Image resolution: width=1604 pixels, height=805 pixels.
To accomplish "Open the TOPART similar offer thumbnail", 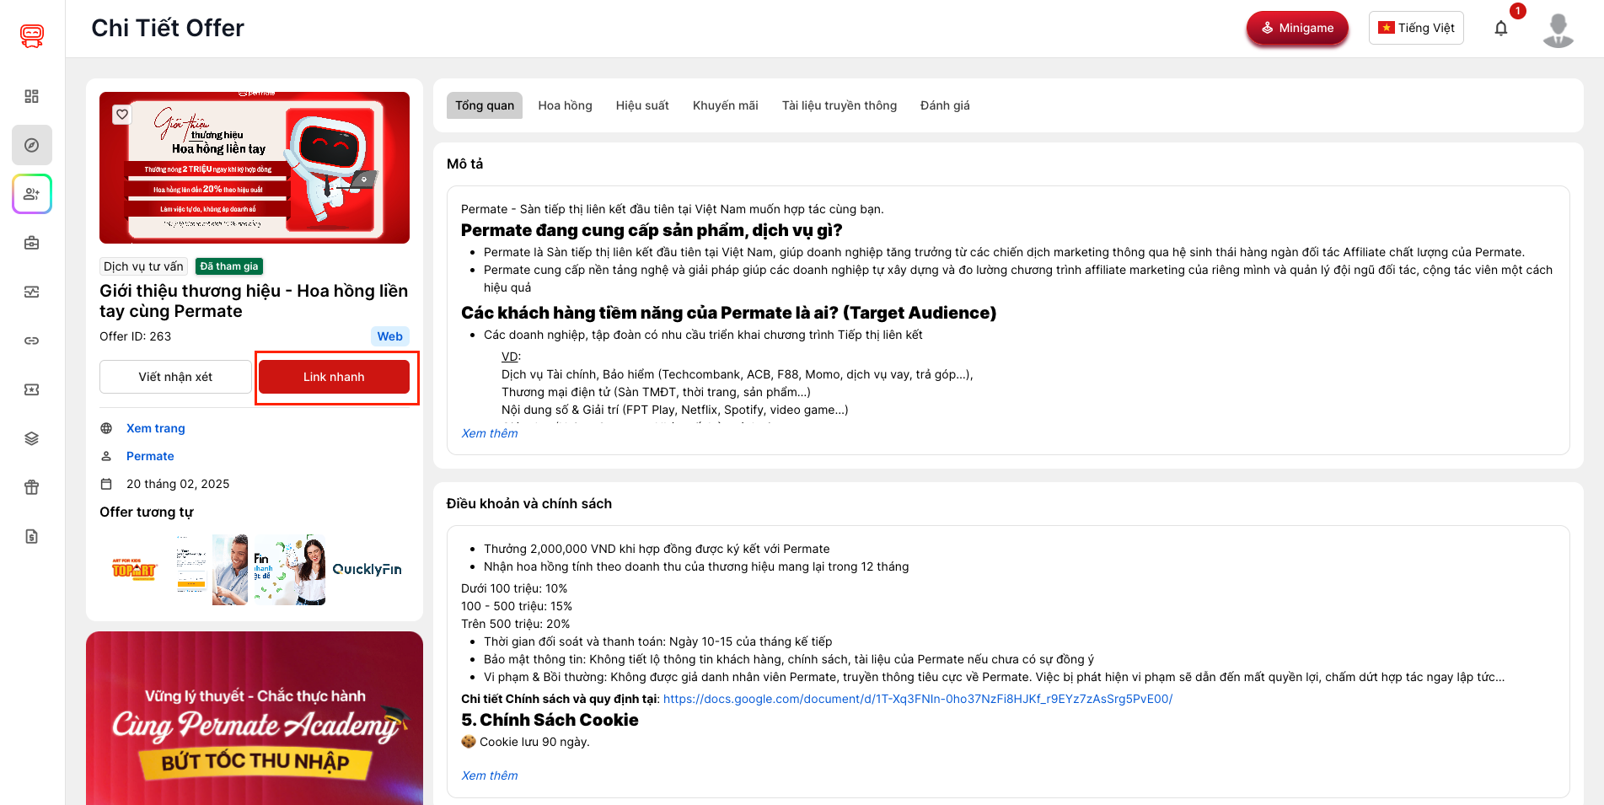I will (135, 570).
